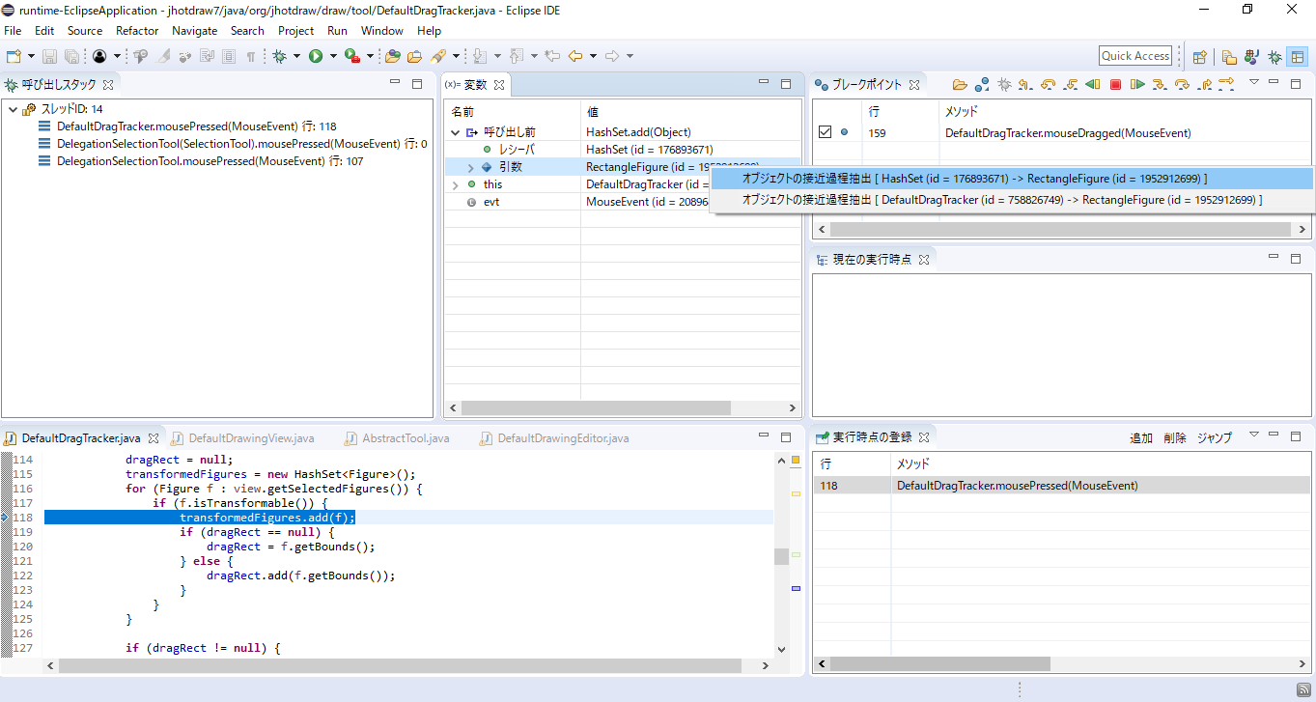Screen dimensions: 1316x702
Task: Click the Last Edit Location icon
Action: point(552,56)
